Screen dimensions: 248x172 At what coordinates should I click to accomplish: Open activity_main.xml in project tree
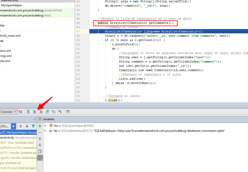tap(10, 36)
